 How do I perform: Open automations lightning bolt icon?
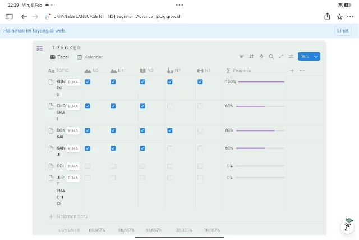point(261,56)
